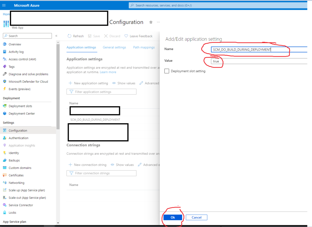
Task: Open Access control (IAM)
Action: coord(22,59)
